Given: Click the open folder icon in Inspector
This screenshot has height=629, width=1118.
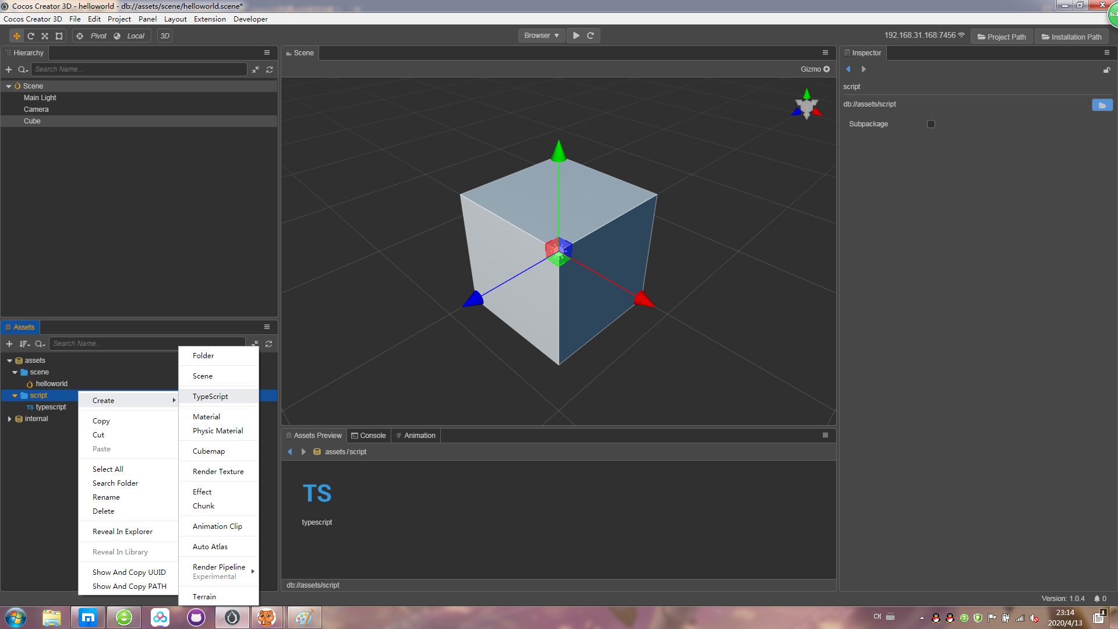Looking at the screenshot, I should (x=1102, y=105).
